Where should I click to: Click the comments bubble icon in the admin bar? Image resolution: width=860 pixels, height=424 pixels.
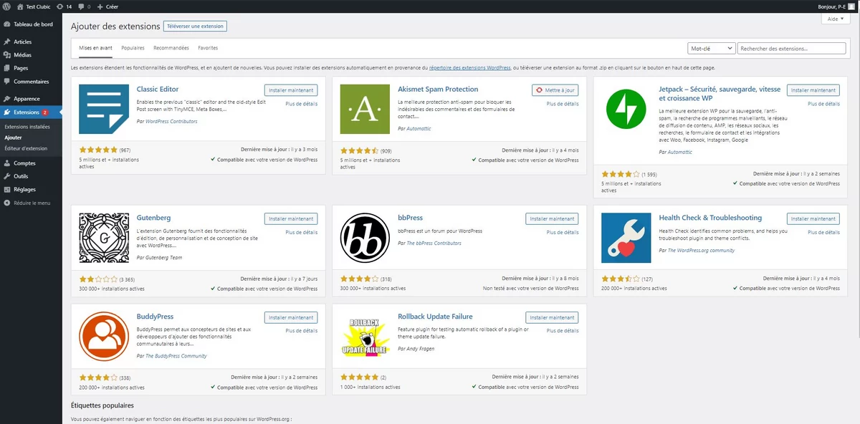(x=80, y=6)
